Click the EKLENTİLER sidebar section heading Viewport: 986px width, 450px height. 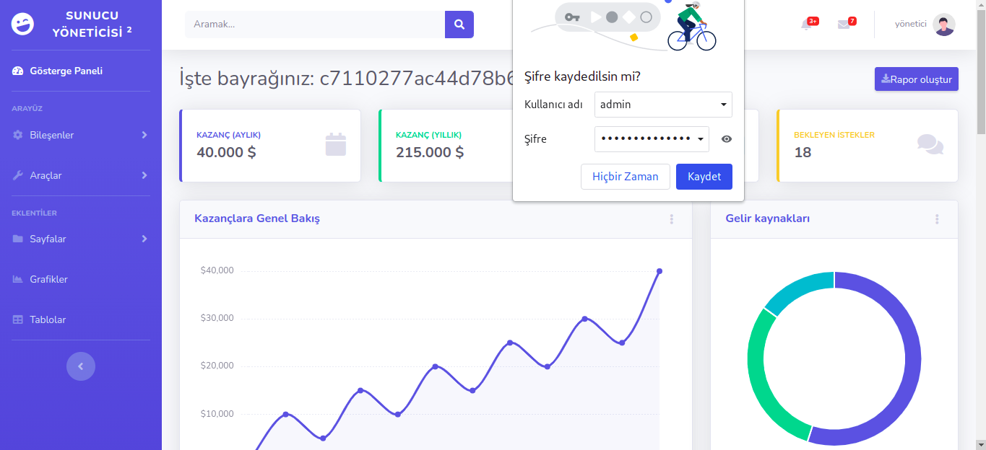[x=34, y=213]
